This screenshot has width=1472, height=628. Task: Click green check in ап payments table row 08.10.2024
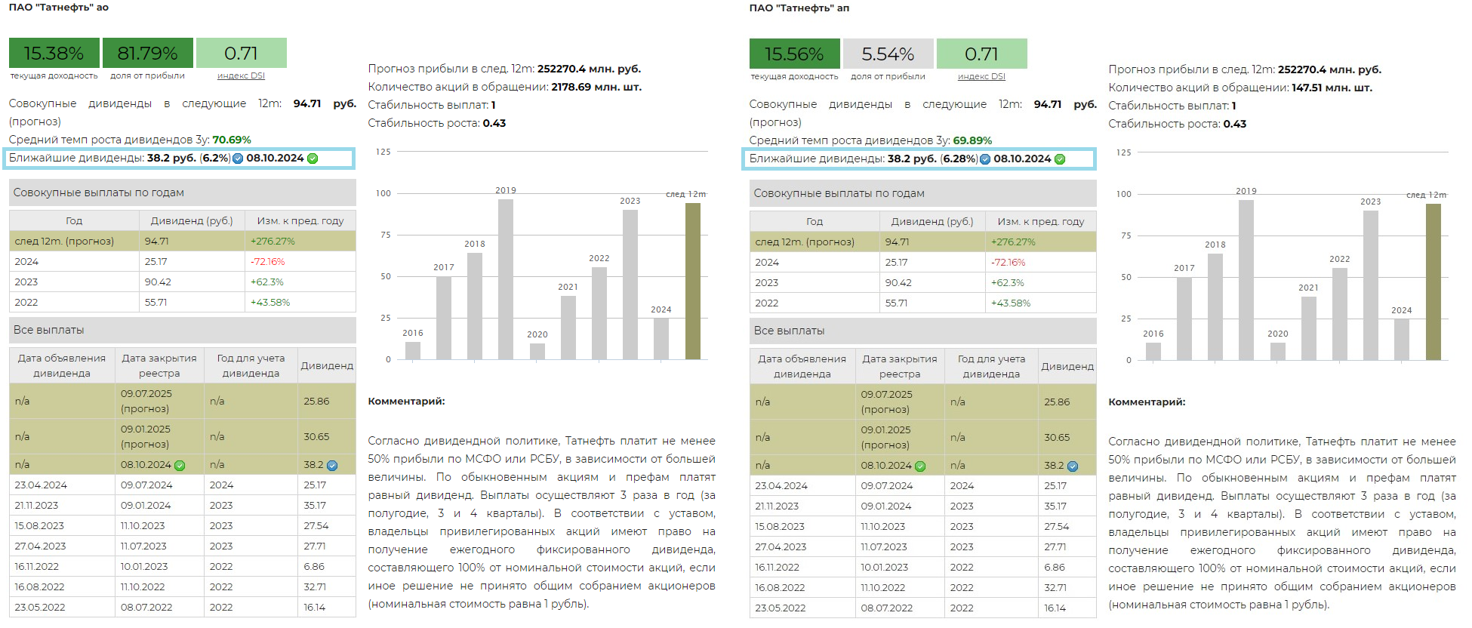[x=920, y=466]
